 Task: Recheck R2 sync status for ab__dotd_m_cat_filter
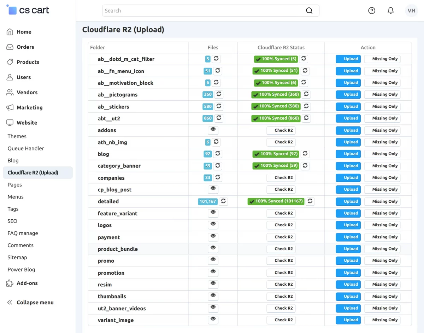point(304,59)
